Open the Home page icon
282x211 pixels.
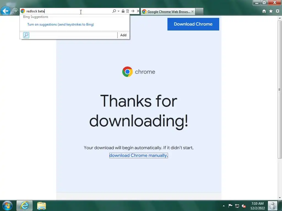tap(264, 11)
